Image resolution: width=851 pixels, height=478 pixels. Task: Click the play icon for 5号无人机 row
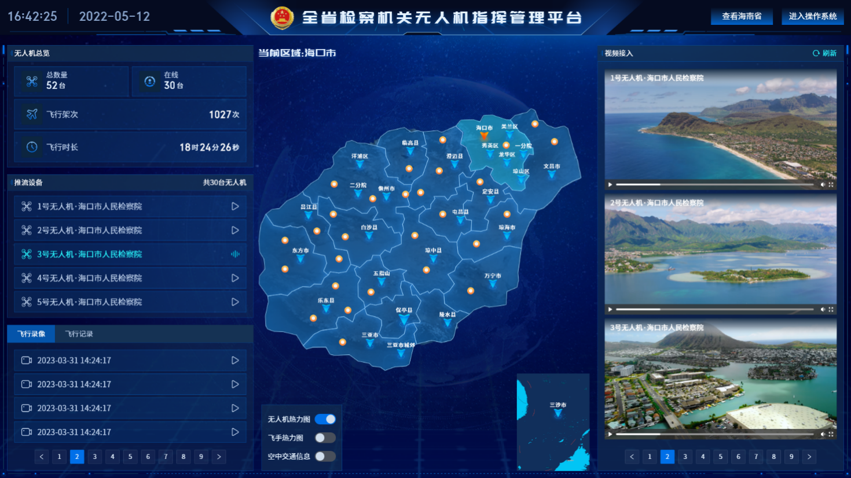pos(235,302)
